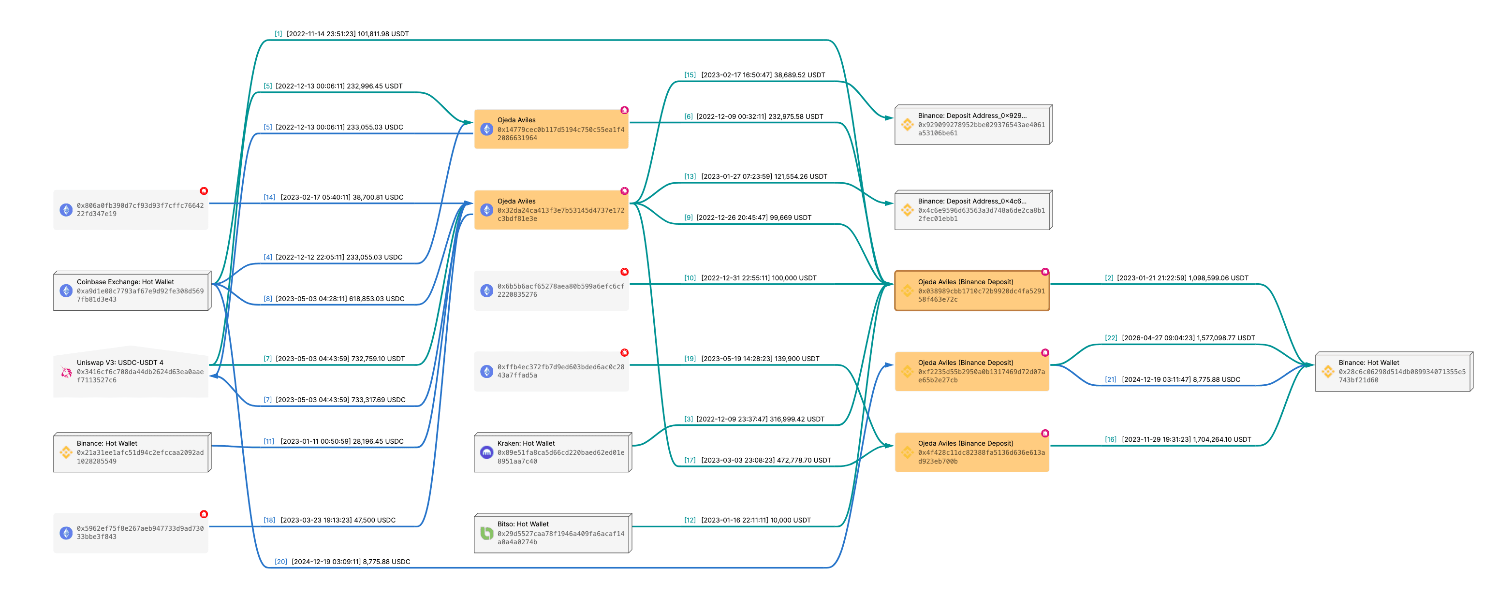The width and height of the screenshot is (1498, 610).
Task: Select the "Binance: Deposit Address_0×4c6..." title
Action: pos(972,201)
